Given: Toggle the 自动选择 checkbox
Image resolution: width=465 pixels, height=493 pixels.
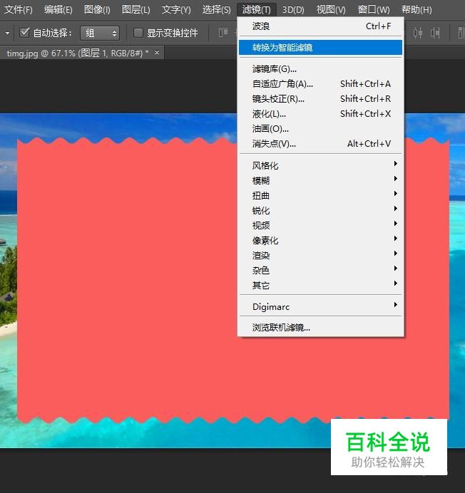Looking at the screenshot, I should (x=24, y=33).
